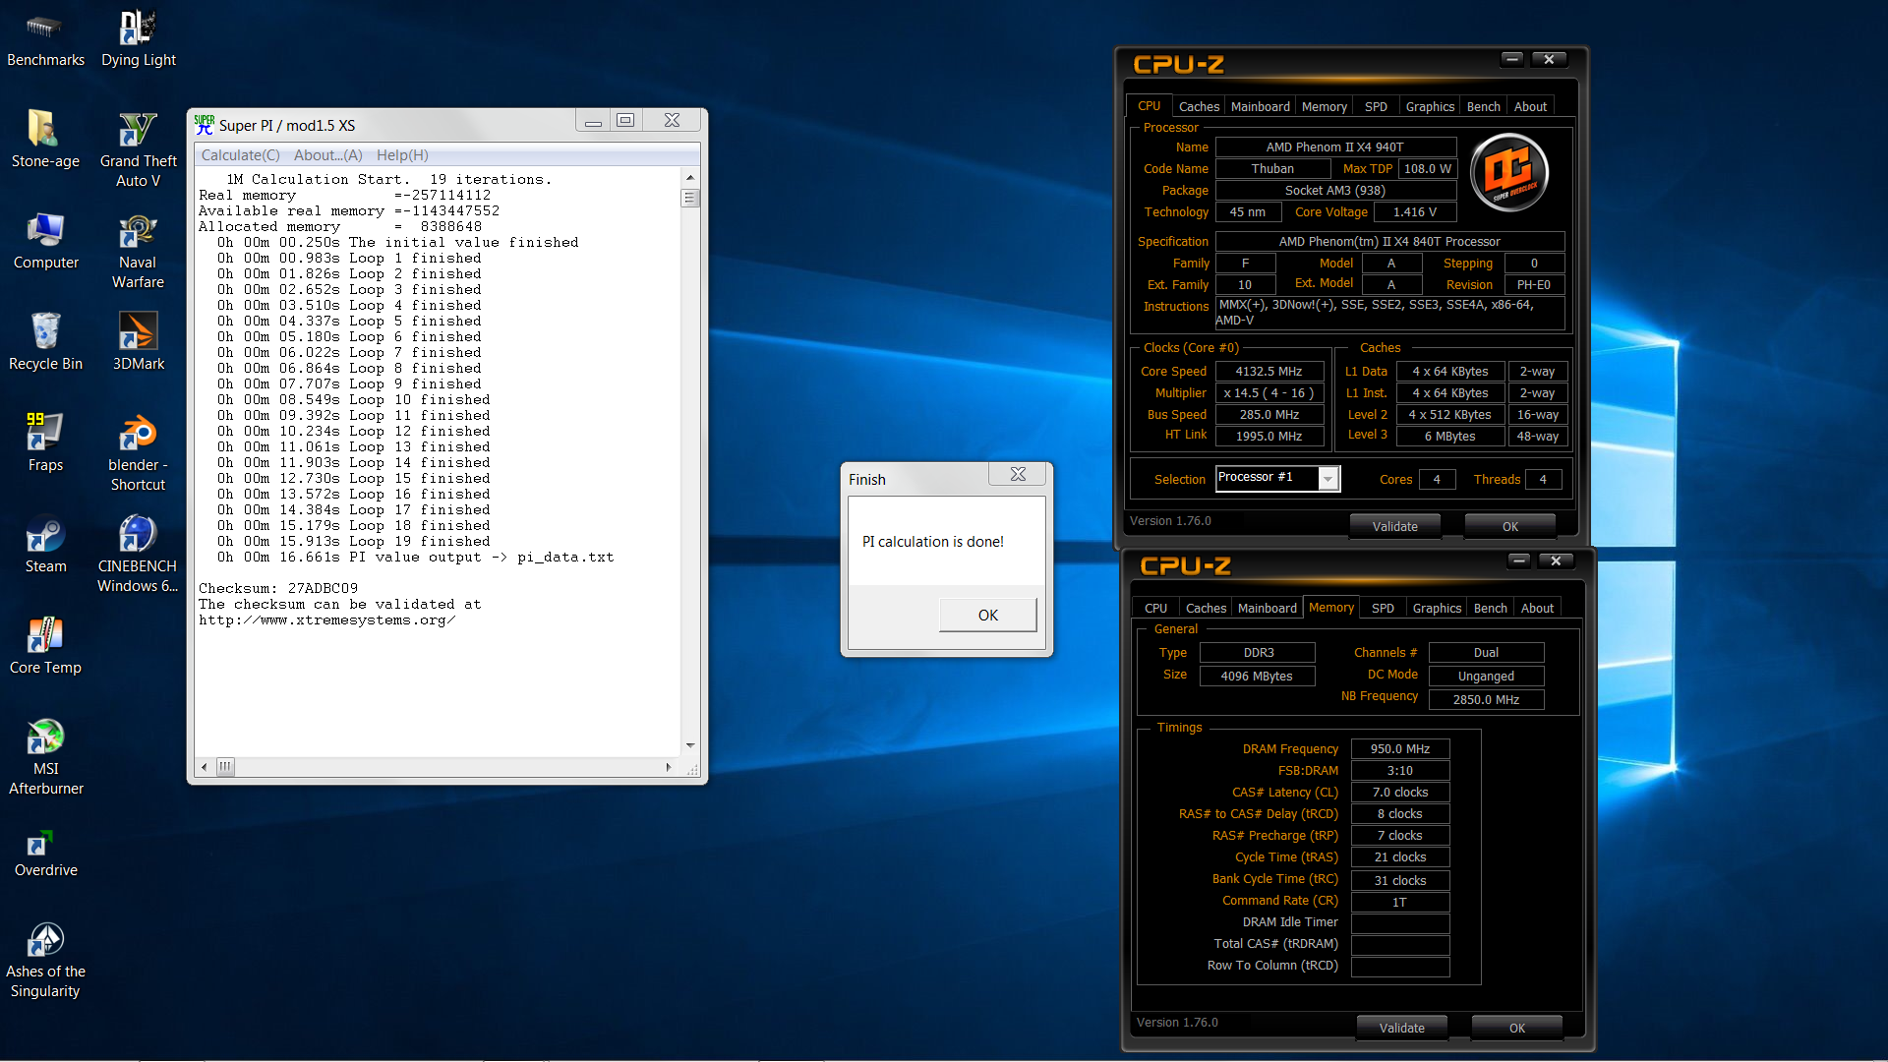Click the Core Voltage 1.416 V value
This screenshot has height=1062, width=1888.
(x=1414, y=211)
